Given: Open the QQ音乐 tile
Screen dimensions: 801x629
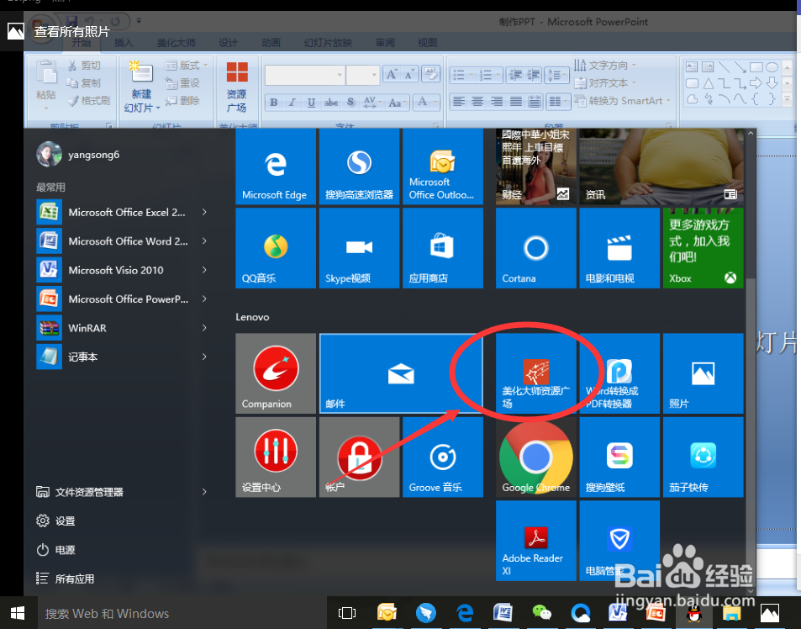Looking at the screenshot, I should 276,248.
